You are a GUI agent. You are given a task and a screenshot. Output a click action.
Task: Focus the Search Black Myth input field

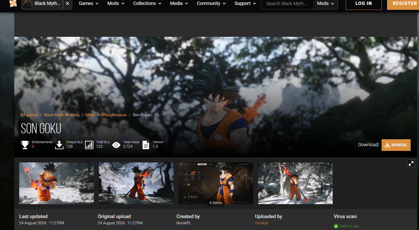[x=287, y=4]
